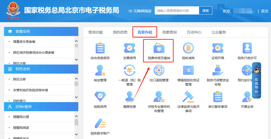Click the 增值税抵扣凭证管理 icon
The image size is (271, 139).
point(188,70)
